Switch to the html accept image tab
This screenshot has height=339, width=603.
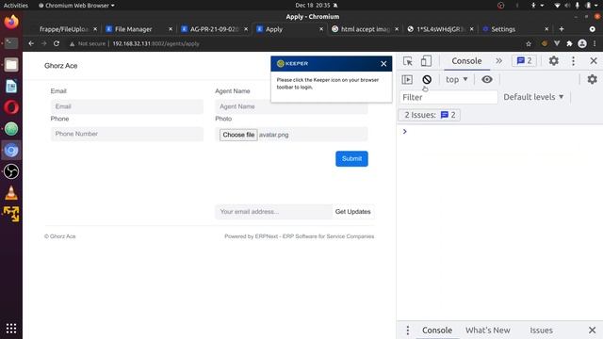[x=366, y=29]
